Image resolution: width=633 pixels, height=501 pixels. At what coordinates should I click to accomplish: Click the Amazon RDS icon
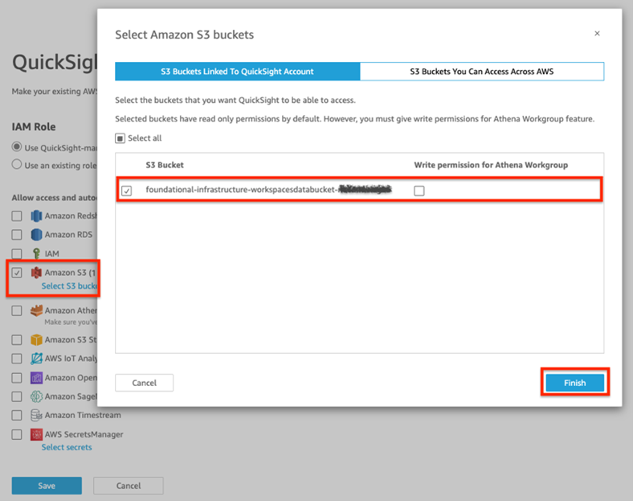(x=36, y=234)
